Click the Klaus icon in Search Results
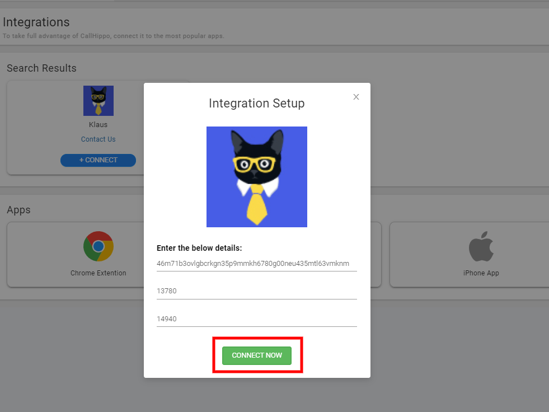The image size is (549, 412). [98, 101]
